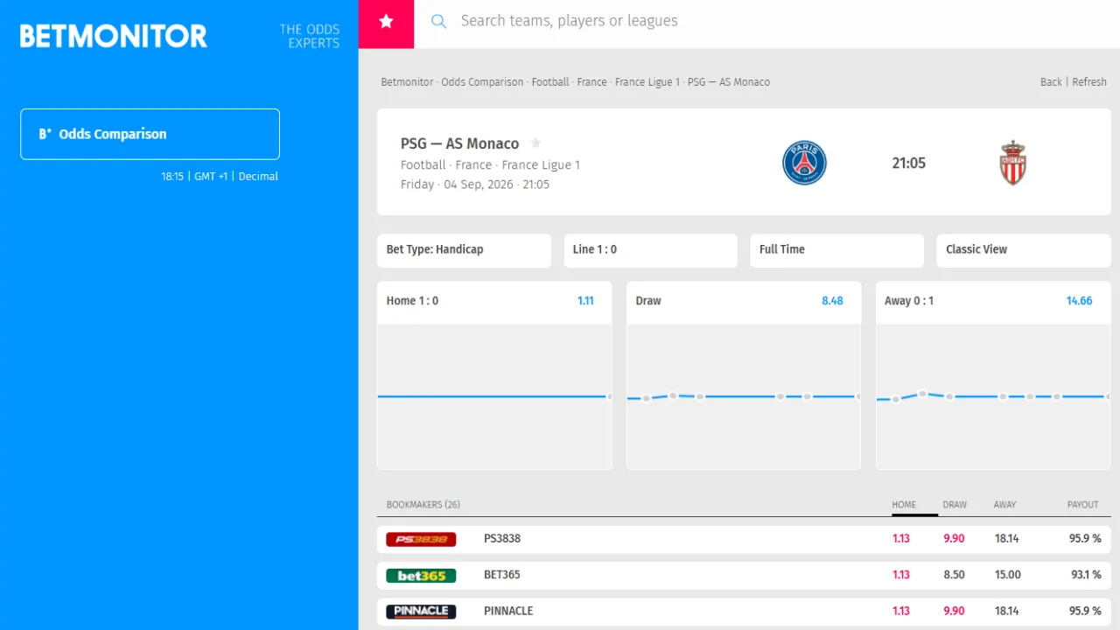Viewport: 1120px width, 630px height.
Task: Click the 21:05 kickoff time
Action: pos(908,163)
